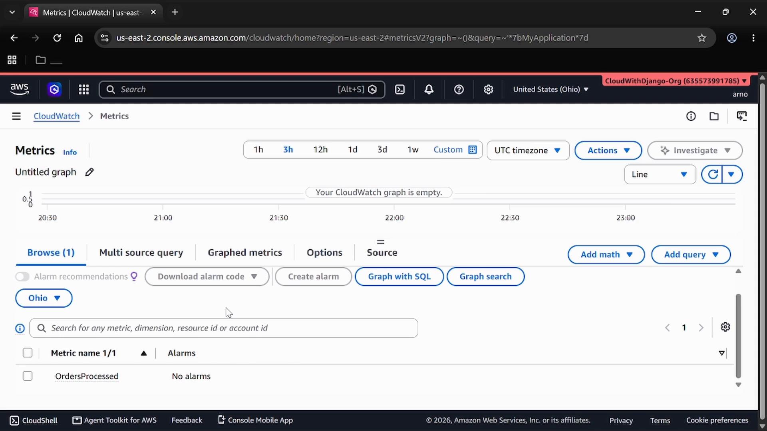Open the United States (Ohio) region selector
Screen dimensions: 767x431
tap(550, 89)
